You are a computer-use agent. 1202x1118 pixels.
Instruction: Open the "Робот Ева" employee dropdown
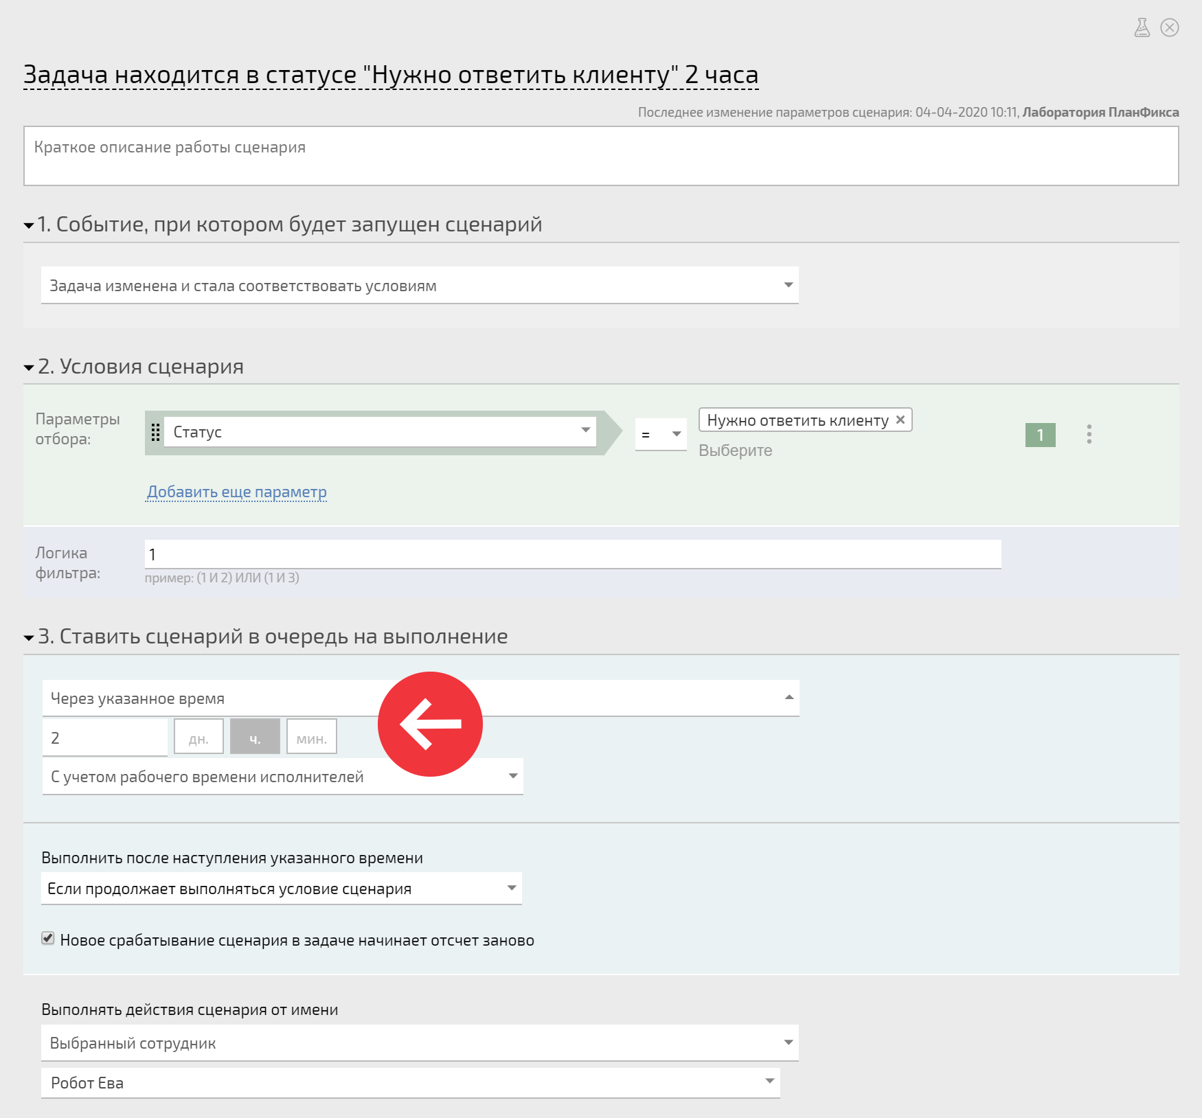tap(411, 1082)
